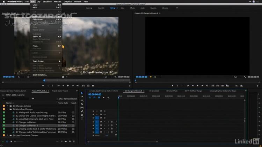
Task: Click Overwrite button in Source monitor
Action: pos(88,86)
